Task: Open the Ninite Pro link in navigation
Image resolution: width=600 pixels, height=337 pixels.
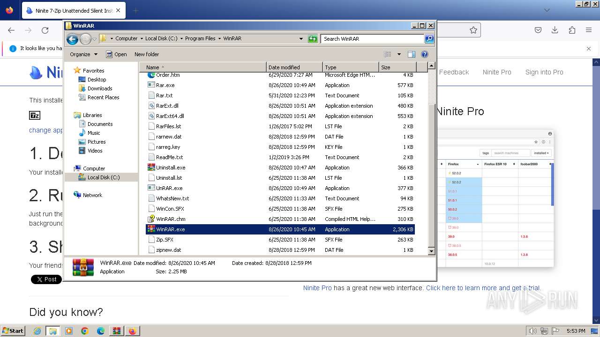Action: coord(497,72)
